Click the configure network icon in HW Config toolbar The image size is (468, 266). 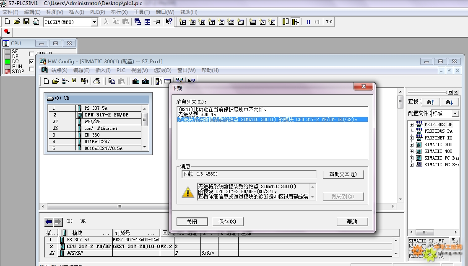click(179, 80)
